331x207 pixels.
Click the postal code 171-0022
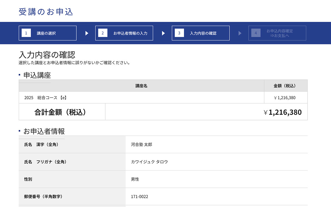(x=139, y=197)
